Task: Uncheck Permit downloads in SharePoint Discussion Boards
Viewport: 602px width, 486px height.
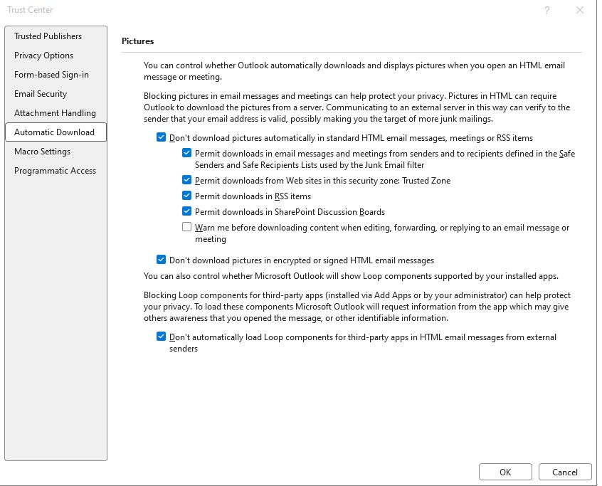Action: tap(186, 211)
